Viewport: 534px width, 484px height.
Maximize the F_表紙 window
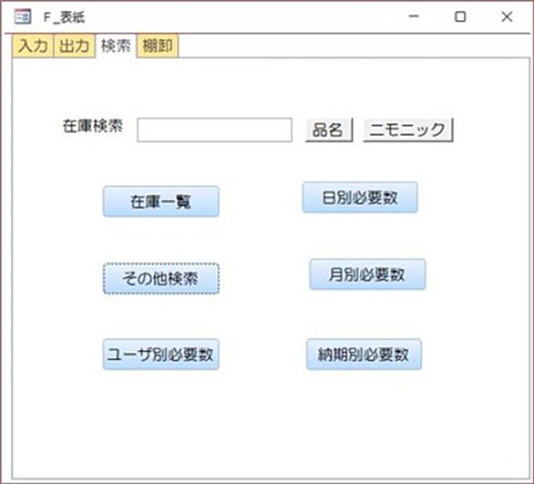pyautogui.click(x=460, y=16)
